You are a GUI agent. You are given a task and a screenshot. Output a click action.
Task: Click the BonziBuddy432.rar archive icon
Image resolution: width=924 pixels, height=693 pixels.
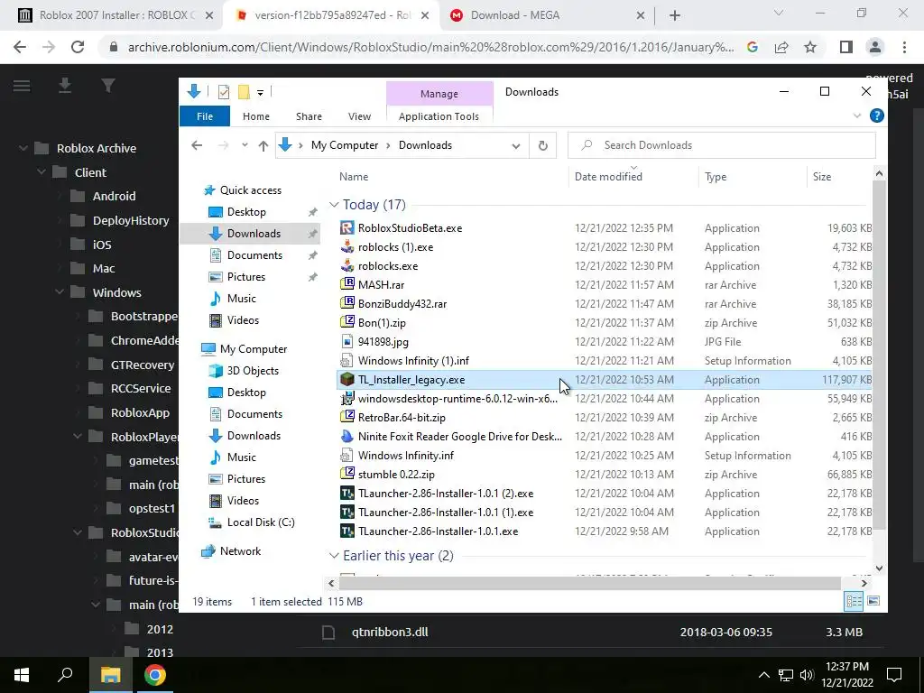(347, 304)
